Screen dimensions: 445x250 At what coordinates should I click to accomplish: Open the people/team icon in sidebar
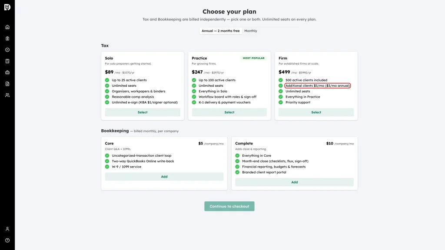point(7,95)
